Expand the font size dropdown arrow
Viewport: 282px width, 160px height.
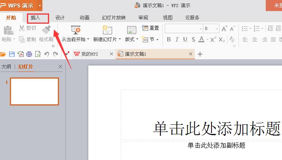pos(217,29)
